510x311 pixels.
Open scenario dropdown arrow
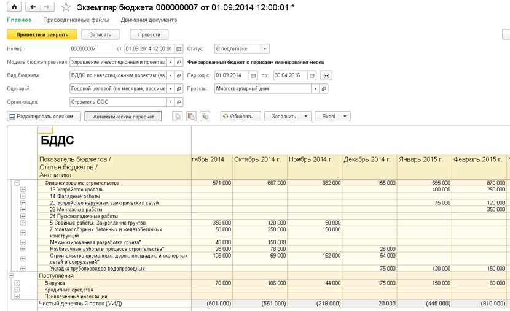click(x=170, y=88)
